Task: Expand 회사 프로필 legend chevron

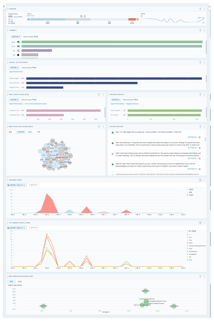Action: tap(187, 231)
